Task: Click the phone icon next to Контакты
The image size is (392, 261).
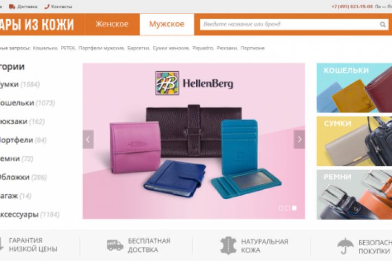Action: (47, 7)
